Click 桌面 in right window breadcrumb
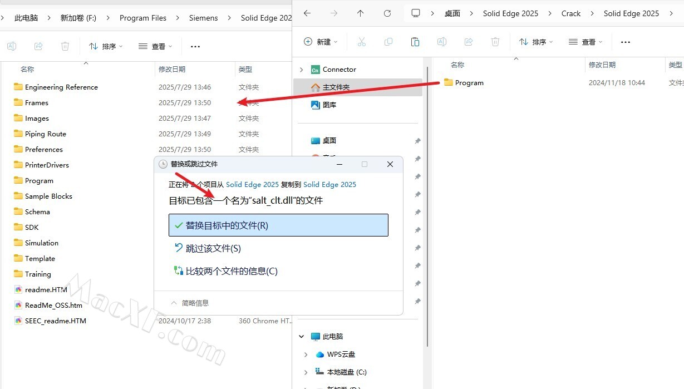This screenshot has width=684, height=389. pyautogui.click(x=452, y=13)
